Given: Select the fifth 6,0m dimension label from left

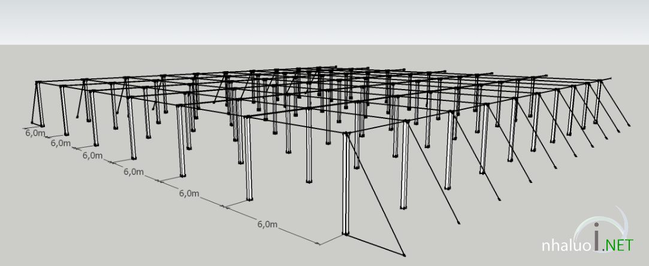Looking at the screenshot, I should tap(189, 193).
